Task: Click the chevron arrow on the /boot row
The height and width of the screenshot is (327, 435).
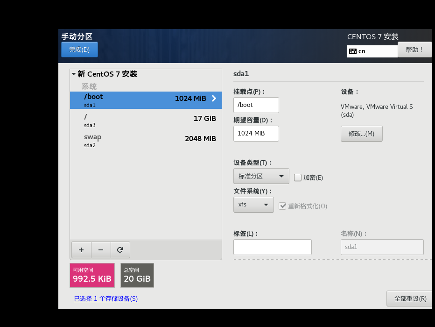Action: [214, 98]
